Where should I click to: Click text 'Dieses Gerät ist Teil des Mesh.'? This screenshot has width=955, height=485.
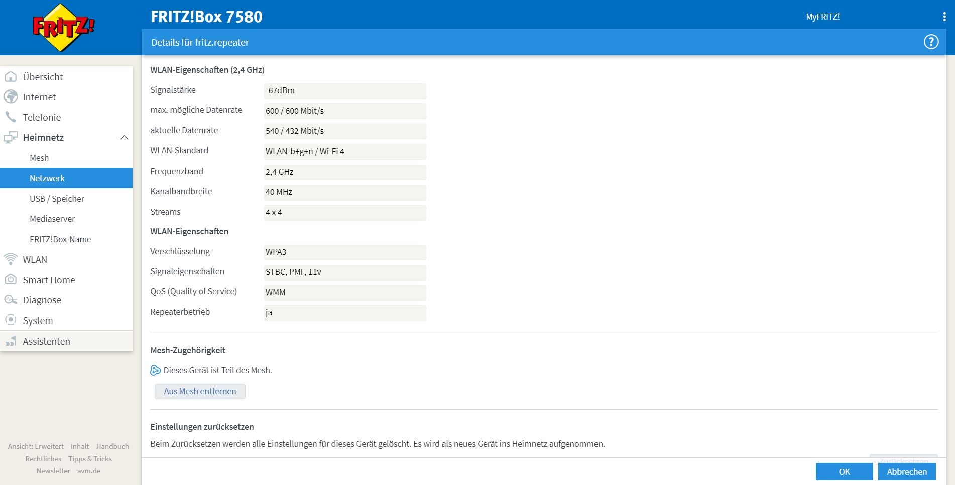[218, 370]
